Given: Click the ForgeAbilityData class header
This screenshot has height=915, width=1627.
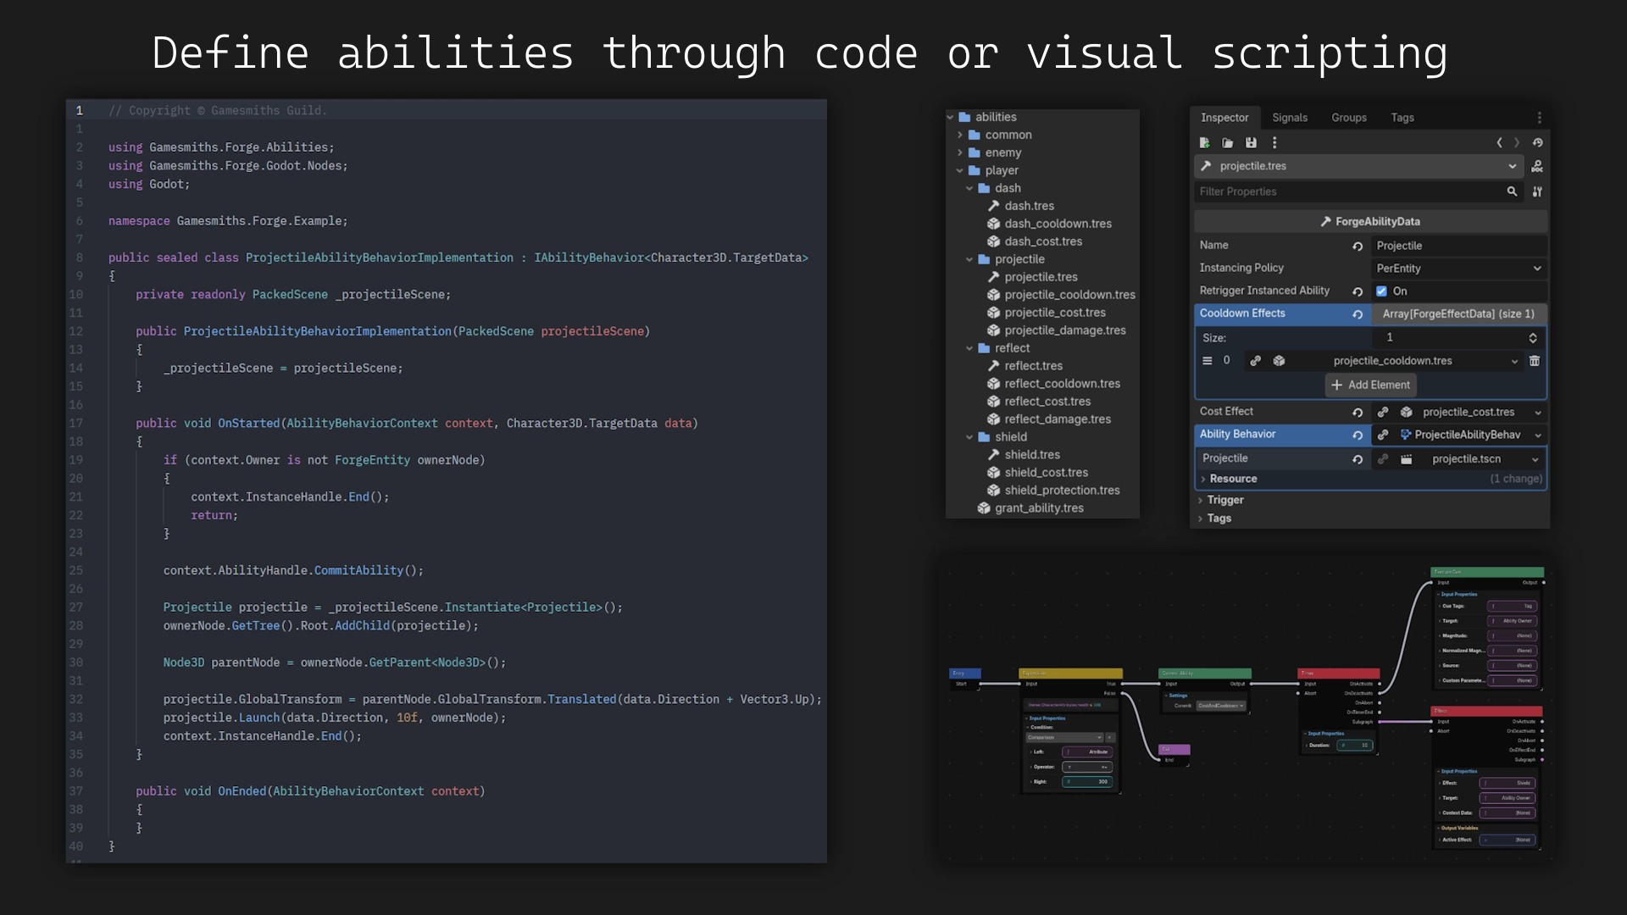Looking at the screenshot, I should tap(1370, 221).
